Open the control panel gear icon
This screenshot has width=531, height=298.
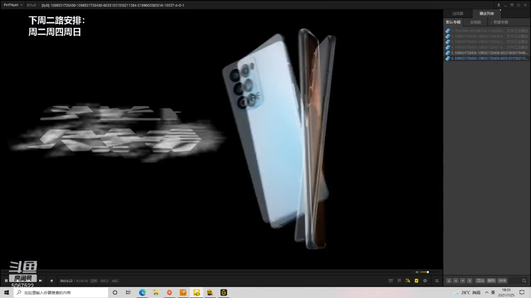click(425, 281)
